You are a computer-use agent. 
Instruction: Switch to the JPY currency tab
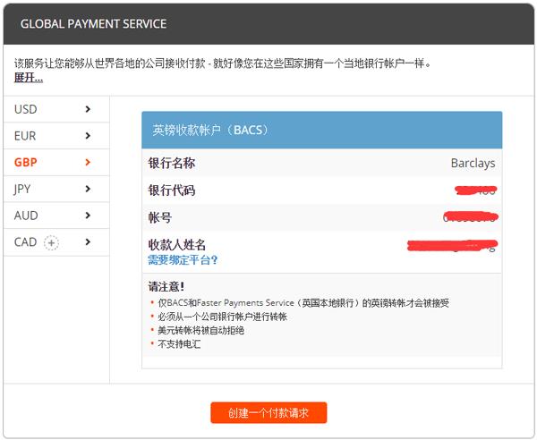[x=56, y=189]
